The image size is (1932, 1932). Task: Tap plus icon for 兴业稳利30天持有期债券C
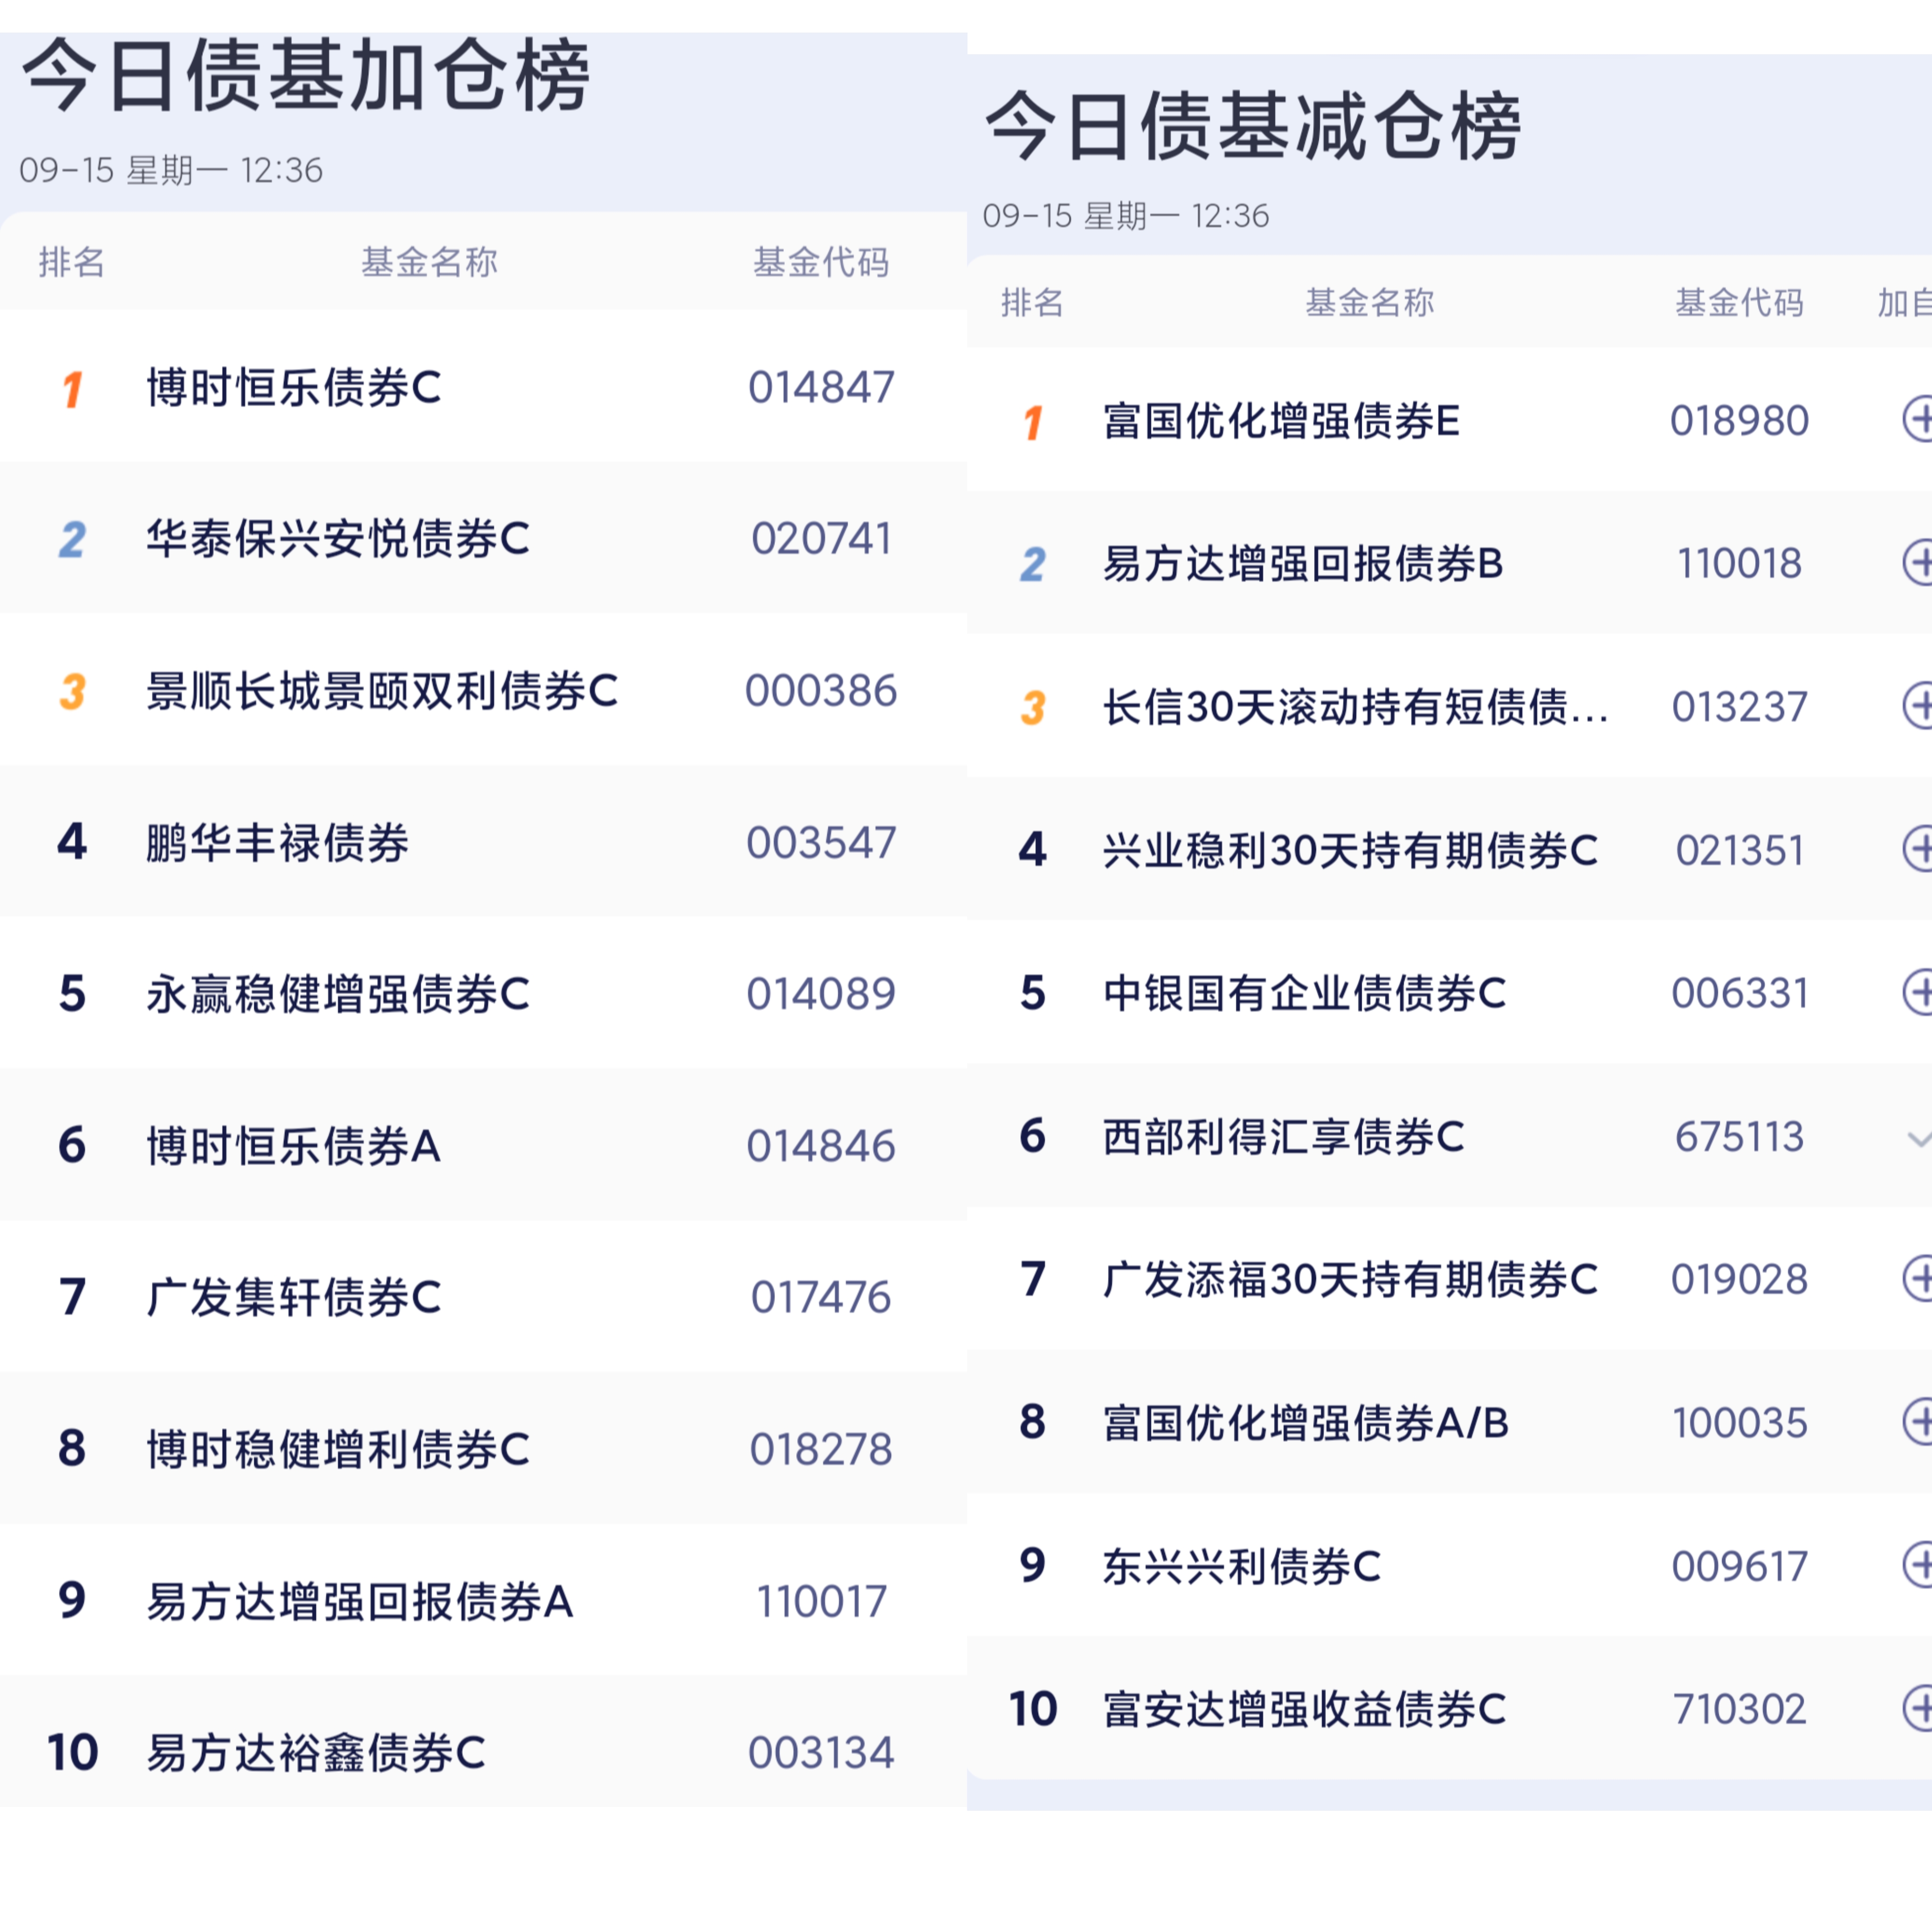coord(1918,849)
